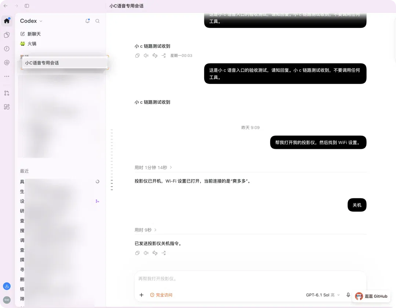This screenshot has height=308, width=396.
Task: Read aloud the reply dated 星期一 00:03
Action: coord(146,55)
